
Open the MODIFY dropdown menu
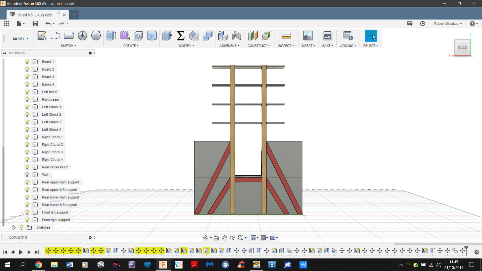pos(187,46)
